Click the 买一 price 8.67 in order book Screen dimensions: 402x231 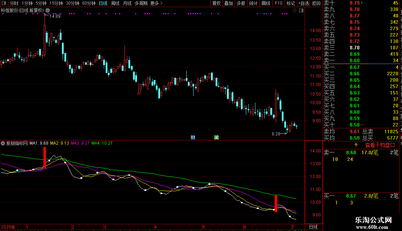[355, 68]
